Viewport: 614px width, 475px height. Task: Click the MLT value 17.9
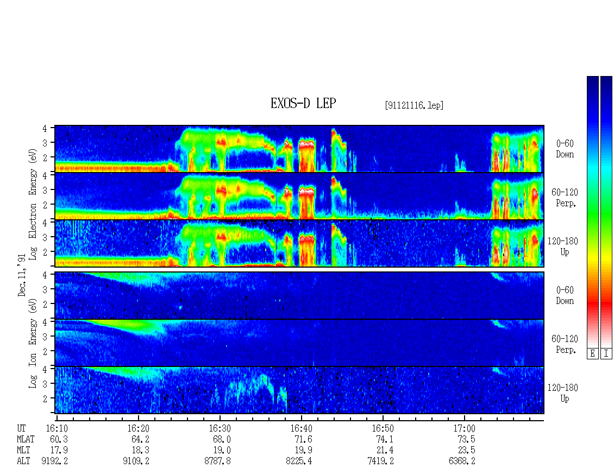(x=59, y=451)
